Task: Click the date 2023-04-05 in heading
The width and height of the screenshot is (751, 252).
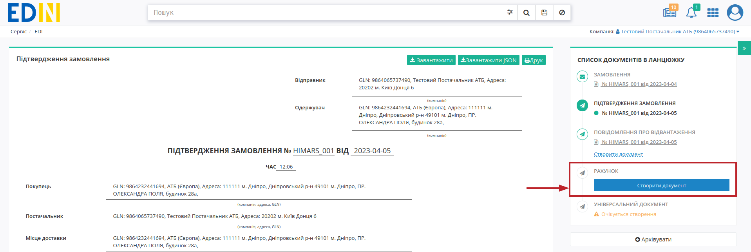Action: click(x=372, y=151)
